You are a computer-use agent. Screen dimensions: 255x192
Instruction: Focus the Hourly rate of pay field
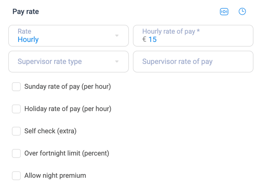coord(193,36)
